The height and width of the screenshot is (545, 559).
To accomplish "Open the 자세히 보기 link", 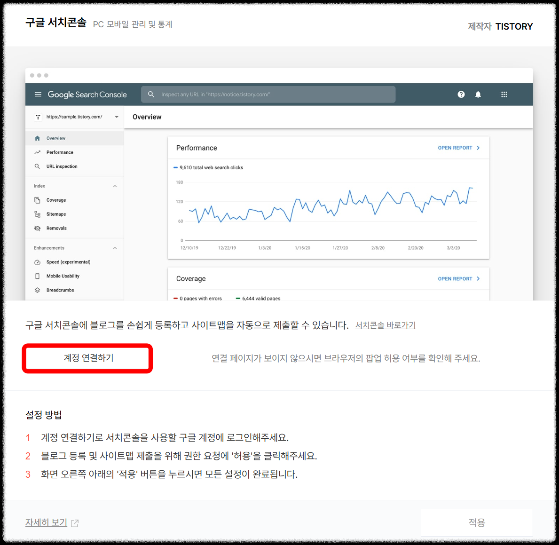I will click(x=46, y=522).
